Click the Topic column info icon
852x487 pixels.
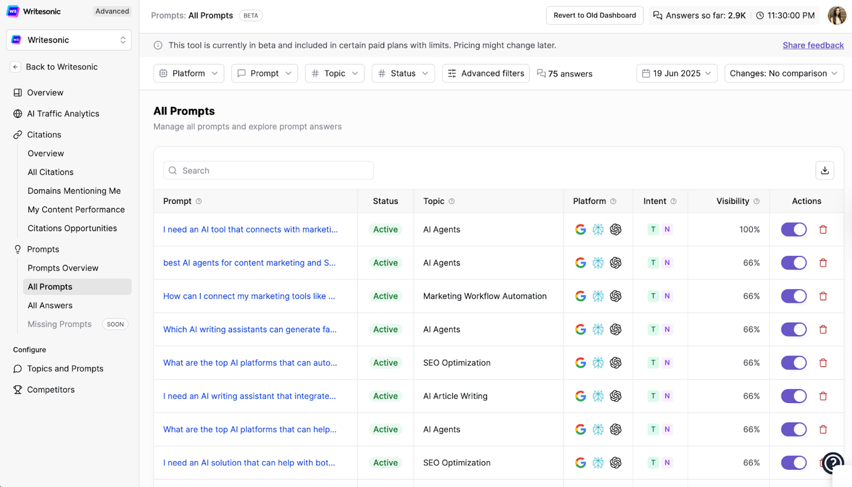click(451, 201)
